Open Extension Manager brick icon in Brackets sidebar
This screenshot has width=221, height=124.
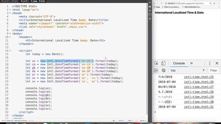pyautogui.click(x=150, y=7)
